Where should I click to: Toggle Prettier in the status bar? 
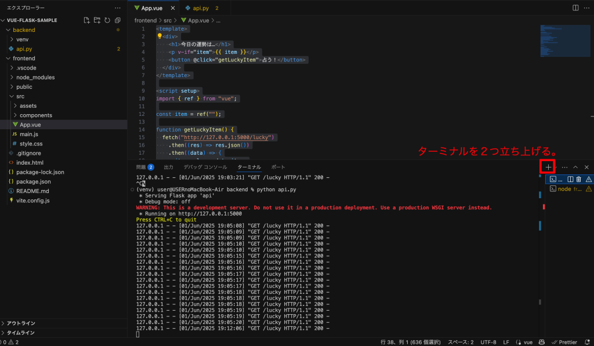(x=564, y=342)
